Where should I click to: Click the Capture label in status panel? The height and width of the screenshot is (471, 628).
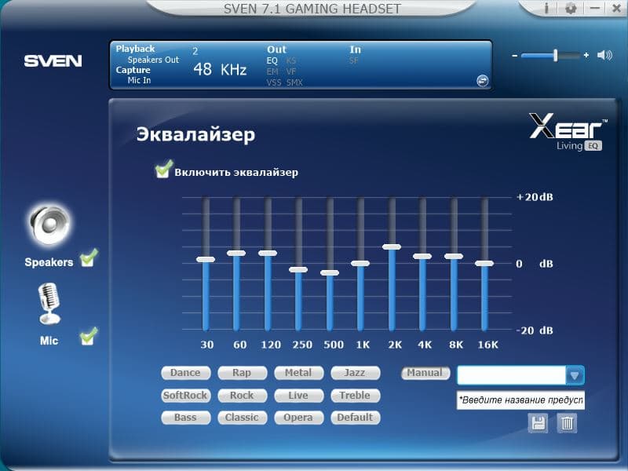(x=133, y=70)
